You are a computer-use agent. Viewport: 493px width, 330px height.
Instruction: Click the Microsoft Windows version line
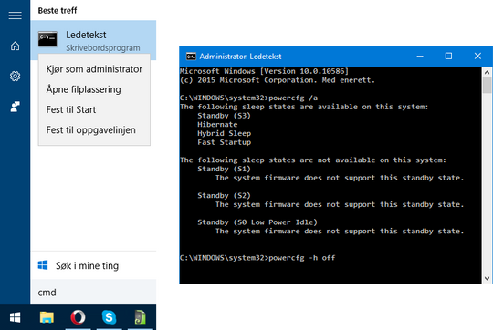264,71
